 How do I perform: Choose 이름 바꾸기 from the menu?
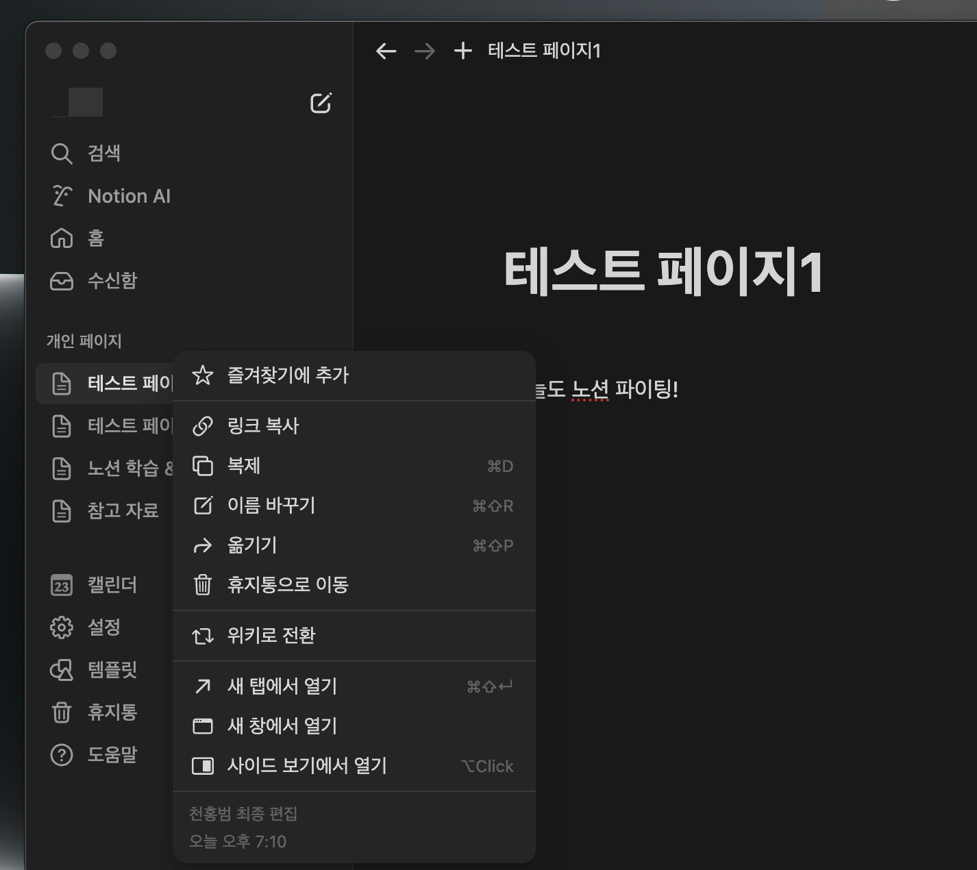coord(354,506)
